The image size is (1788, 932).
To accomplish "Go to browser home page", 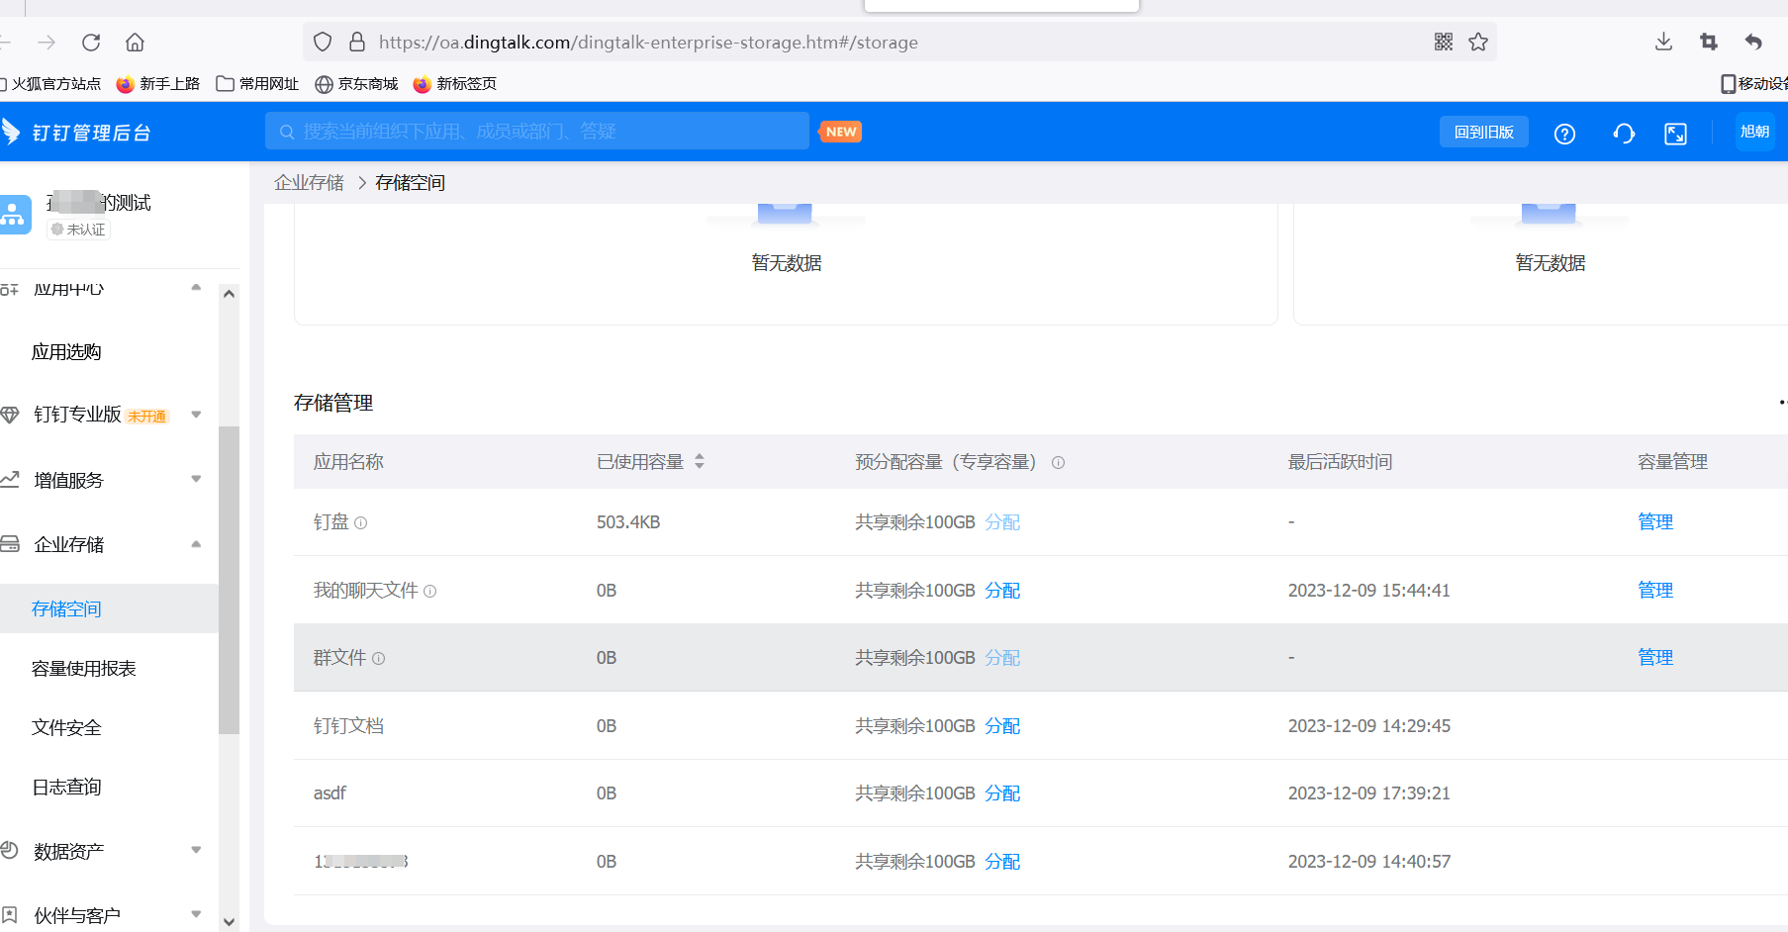I will tap(135, 43).
